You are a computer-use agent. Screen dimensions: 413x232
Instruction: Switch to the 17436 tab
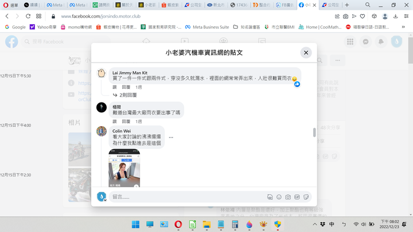[x=239, y=5]
